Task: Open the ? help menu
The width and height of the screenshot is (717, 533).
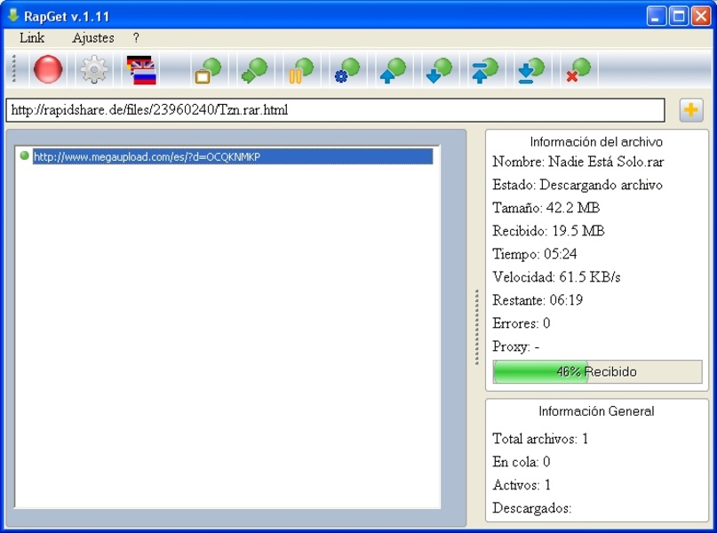Action: [136, 37]
